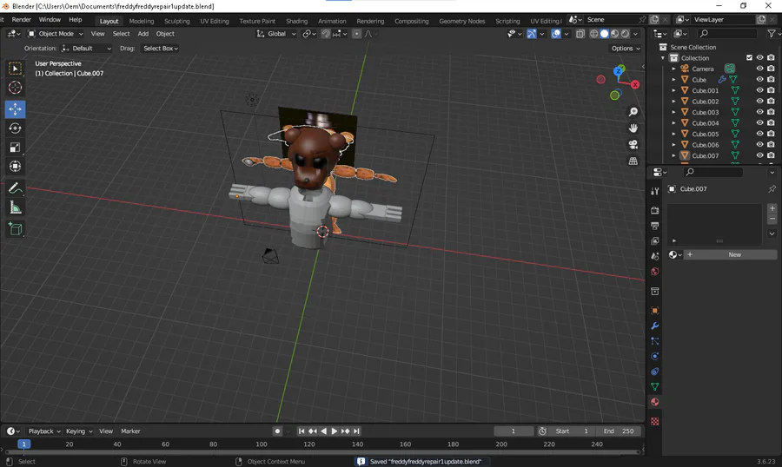Switch to the Modeling workspace tab
782x467 pixels.
(x=141, y=21)
